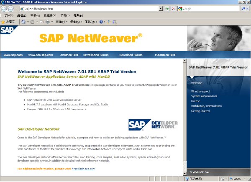Print page with the printer icon

point(48,22)
